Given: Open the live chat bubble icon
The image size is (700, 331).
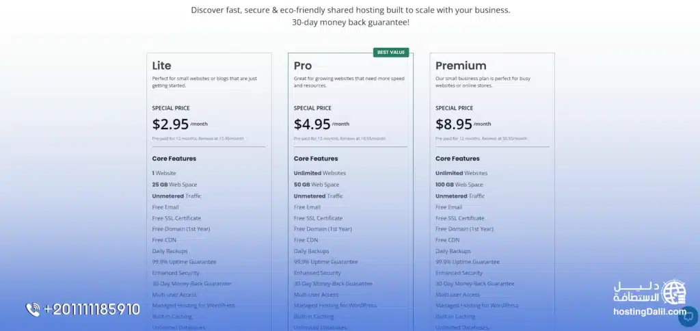Looking at the screenshot, I should [689, 316].
